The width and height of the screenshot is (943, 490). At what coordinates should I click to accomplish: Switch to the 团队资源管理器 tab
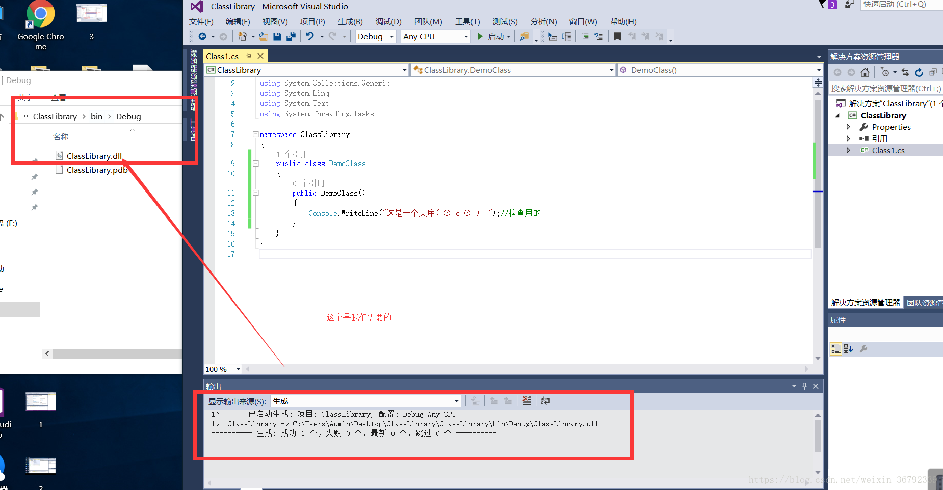point(924,303)
